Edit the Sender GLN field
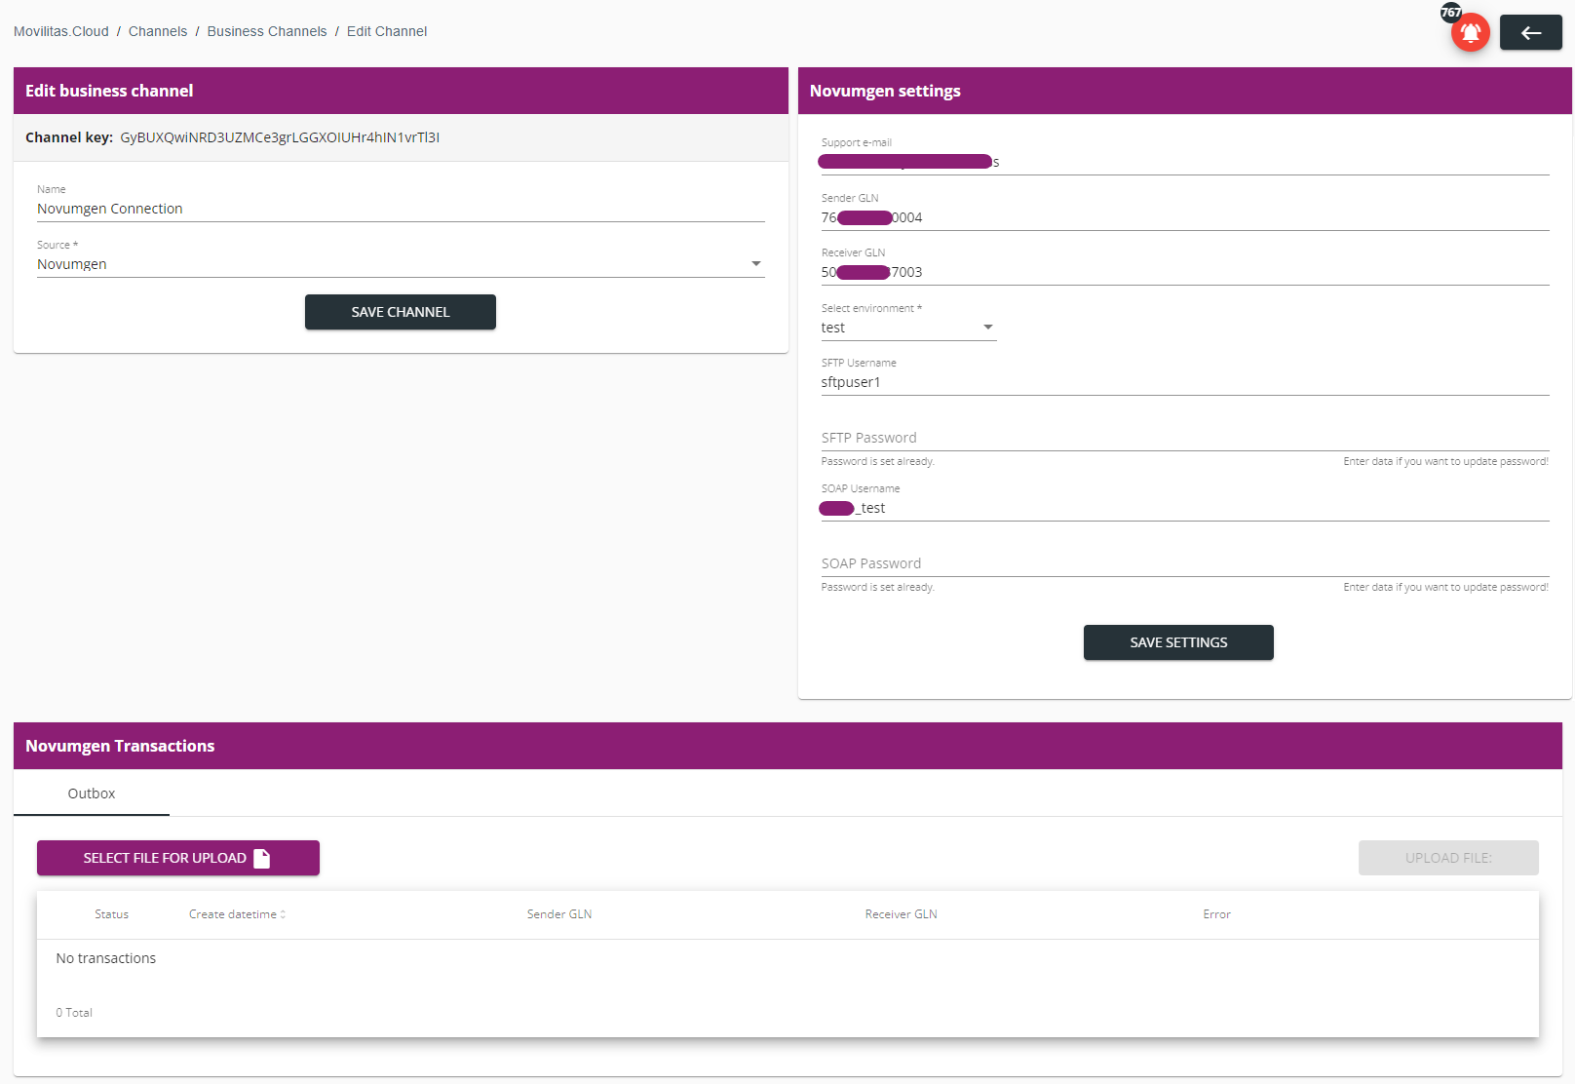Image resolution: width=1575 pixels, height=1084 pixels. coord(1185,217)
